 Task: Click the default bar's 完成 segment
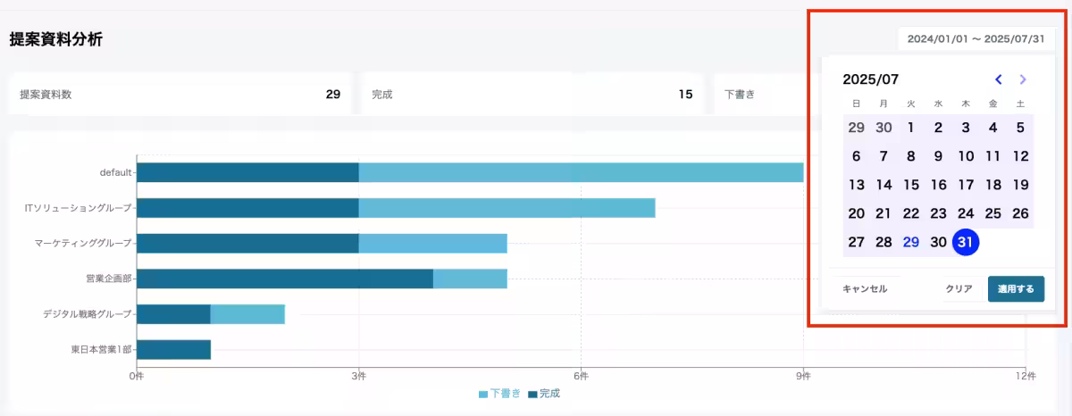[247, 172]
